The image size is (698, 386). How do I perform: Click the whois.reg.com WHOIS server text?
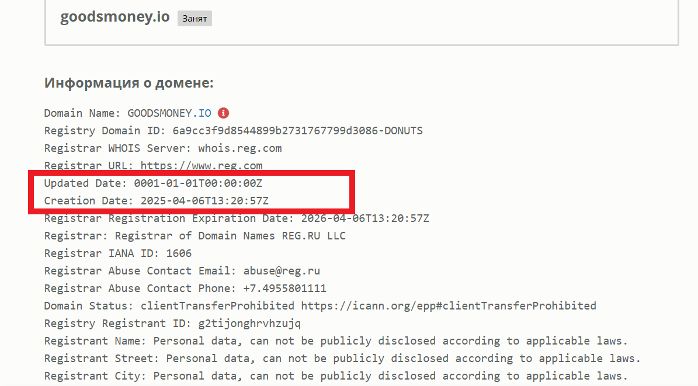click(x=239, y=148)
